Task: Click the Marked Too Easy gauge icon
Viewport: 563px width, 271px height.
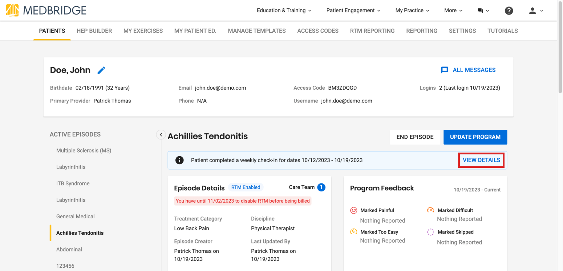Action: (x=353, y=232)
